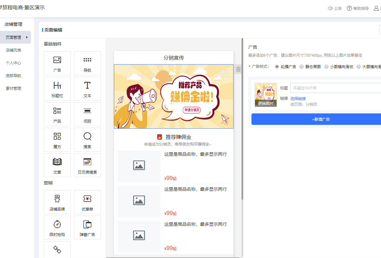Open 底部导航 bottom navigation settings
This screenshot has width=381, height=258.
(13, 76)
